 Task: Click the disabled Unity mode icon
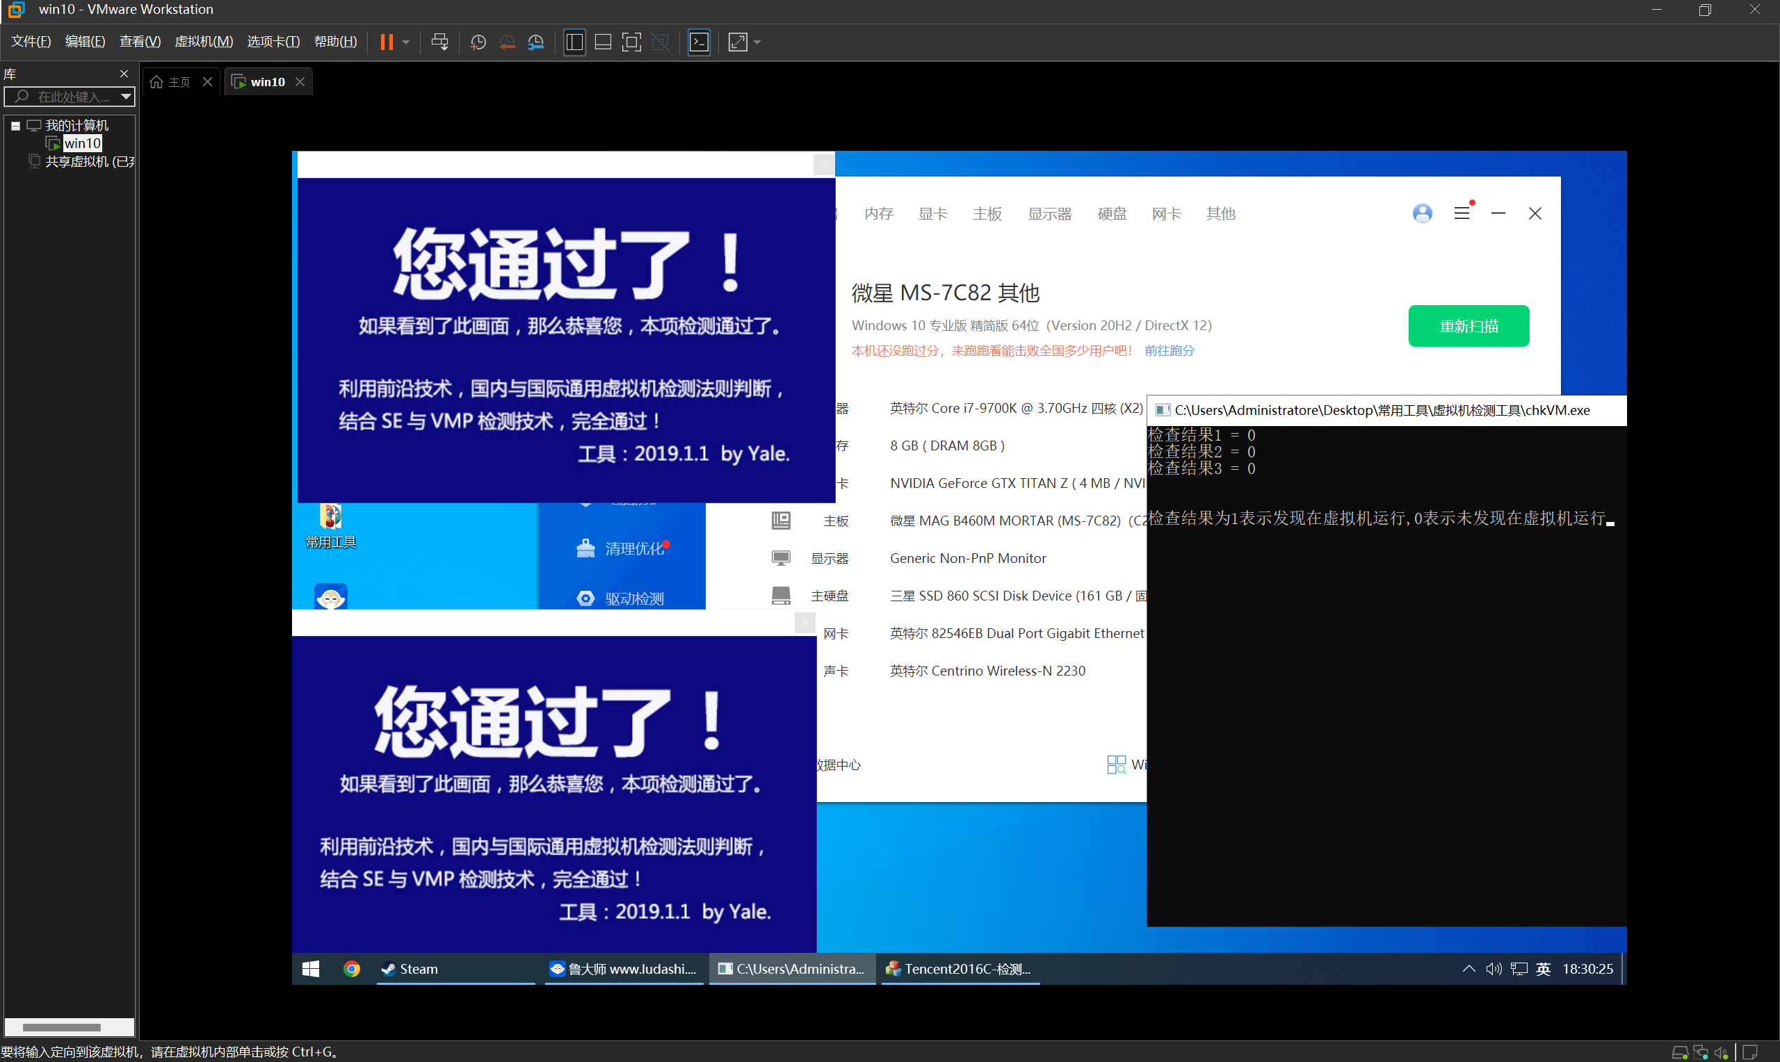[661, 42]
